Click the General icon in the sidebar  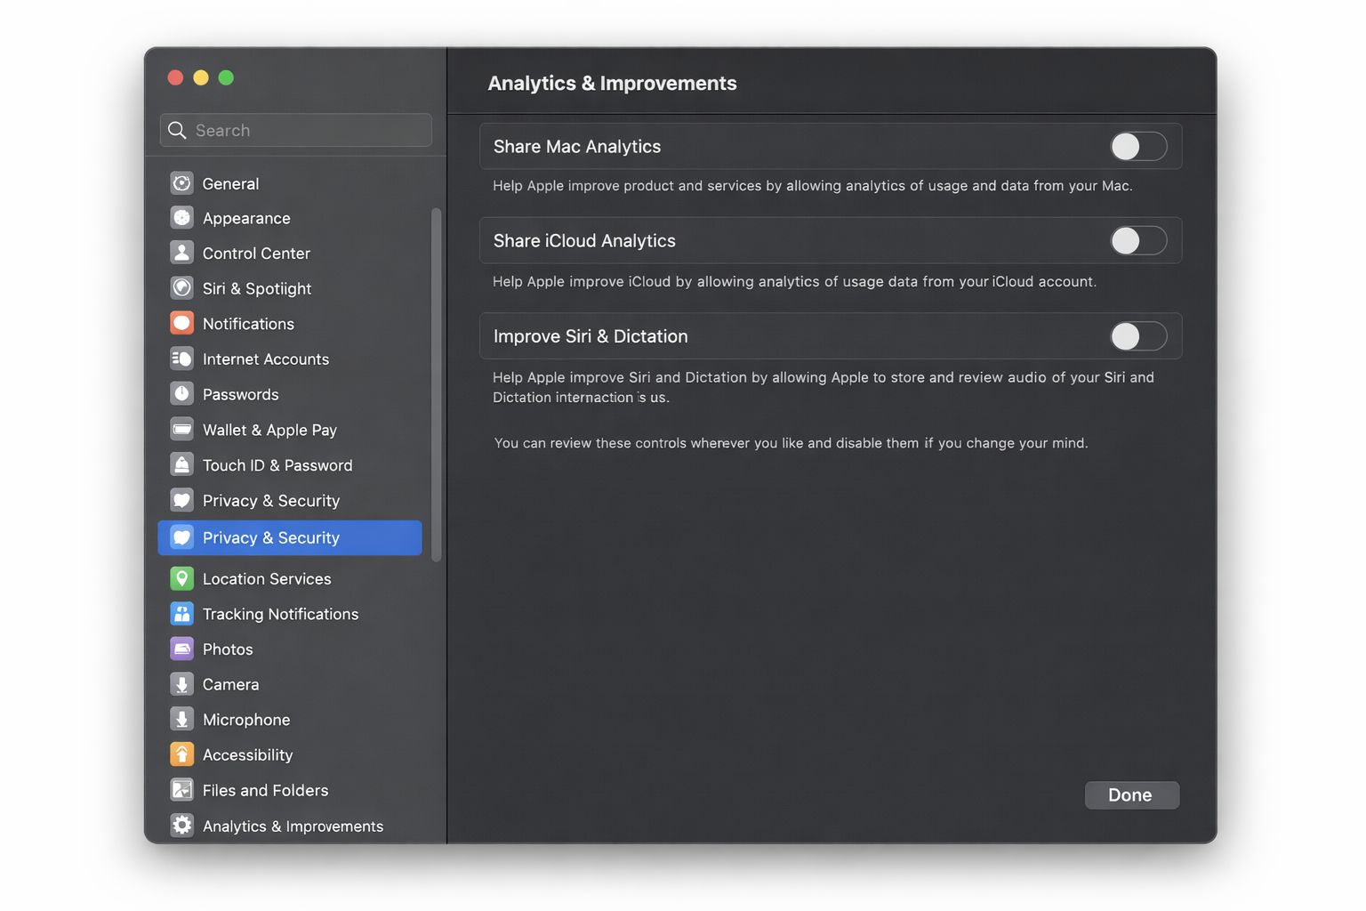click(x=181, y=183)
